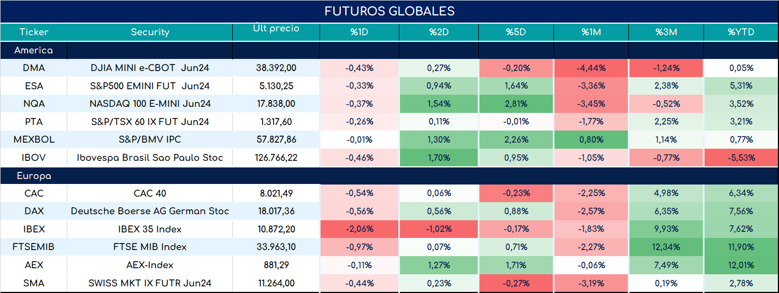This screenshot has height=293, width=779.
Task: Click the ESA price 5.130,25 cell
Action: [276, 86]
